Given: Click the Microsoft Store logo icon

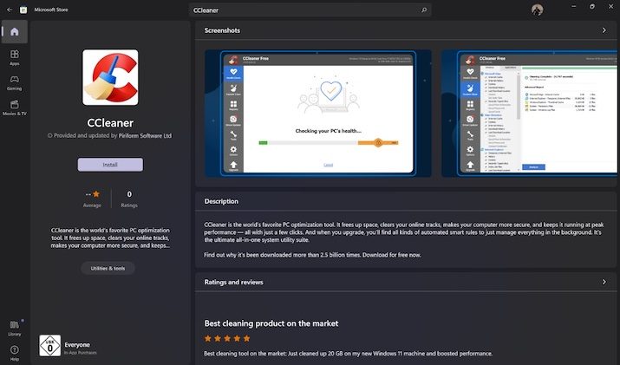Looking at the screenshot, I should [x=23, y=10].
